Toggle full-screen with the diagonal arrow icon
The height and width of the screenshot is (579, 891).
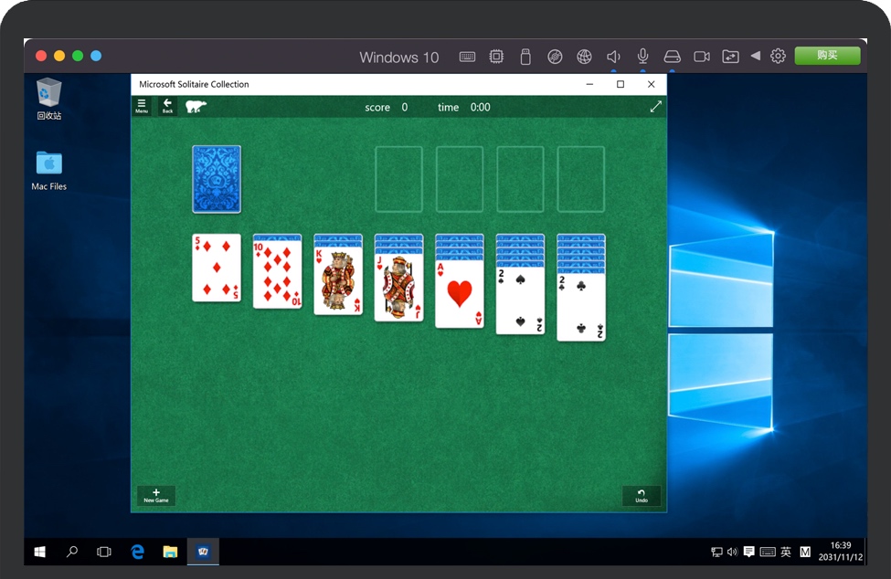point(655,107)
